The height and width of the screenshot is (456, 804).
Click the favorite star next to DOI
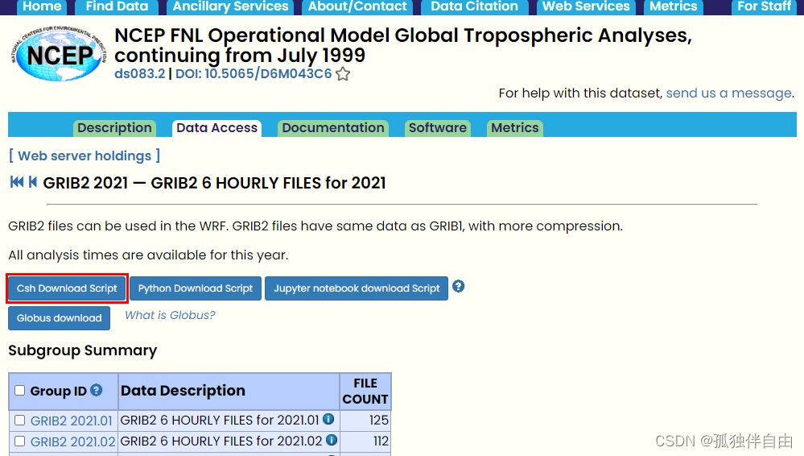click(x=343, y=74)
